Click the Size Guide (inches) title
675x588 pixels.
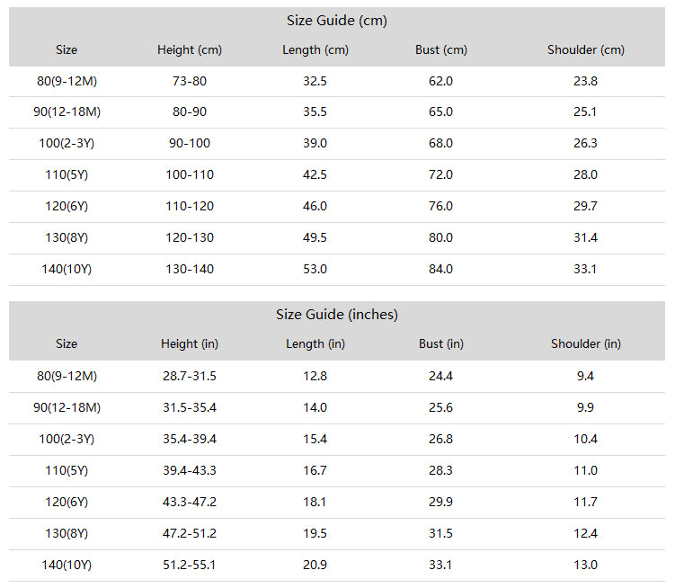click(337, 315)
